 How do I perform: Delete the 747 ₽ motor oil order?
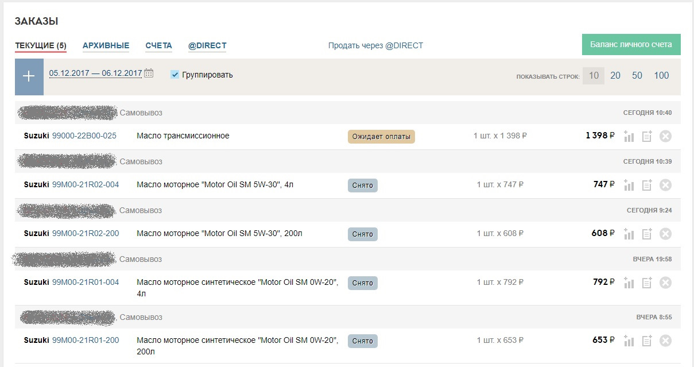665,186
